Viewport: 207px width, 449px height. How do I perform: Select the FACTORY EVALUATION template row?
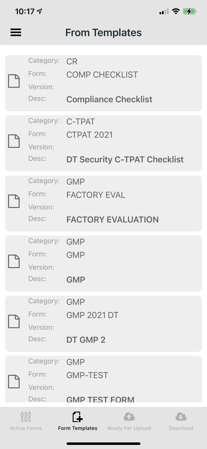click(x=103, y=203)
